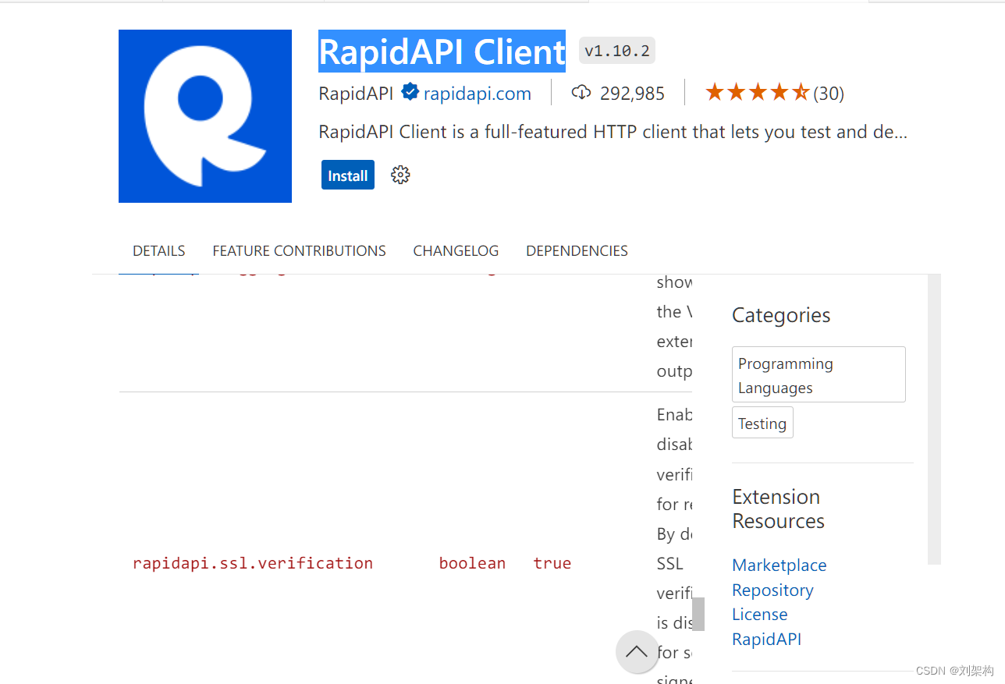Click the extension description text
This screenshot has width=1005, height=684.
click(613, 132)
